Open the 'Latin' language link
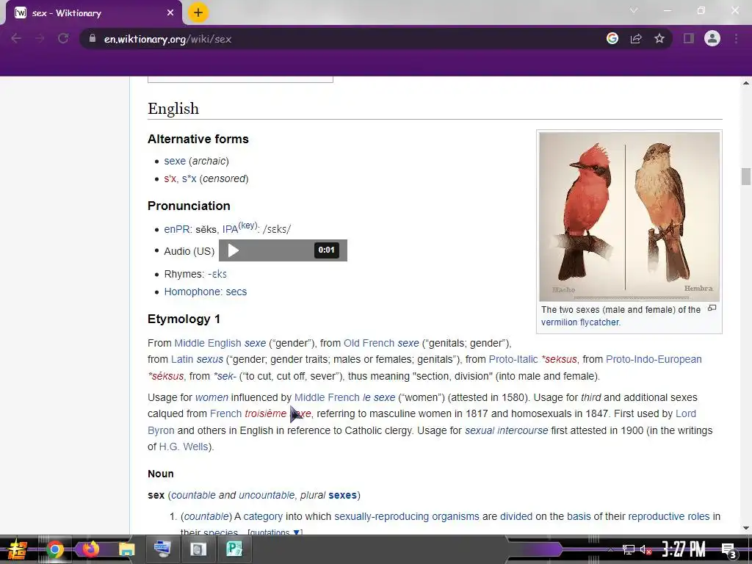Viewport: 752px width, 564px height. [182, 360]
